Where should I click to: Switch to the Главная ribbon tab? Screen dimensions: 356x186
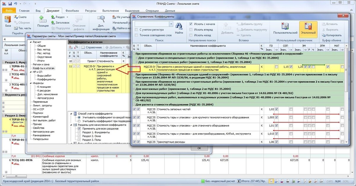click(24, 11)
